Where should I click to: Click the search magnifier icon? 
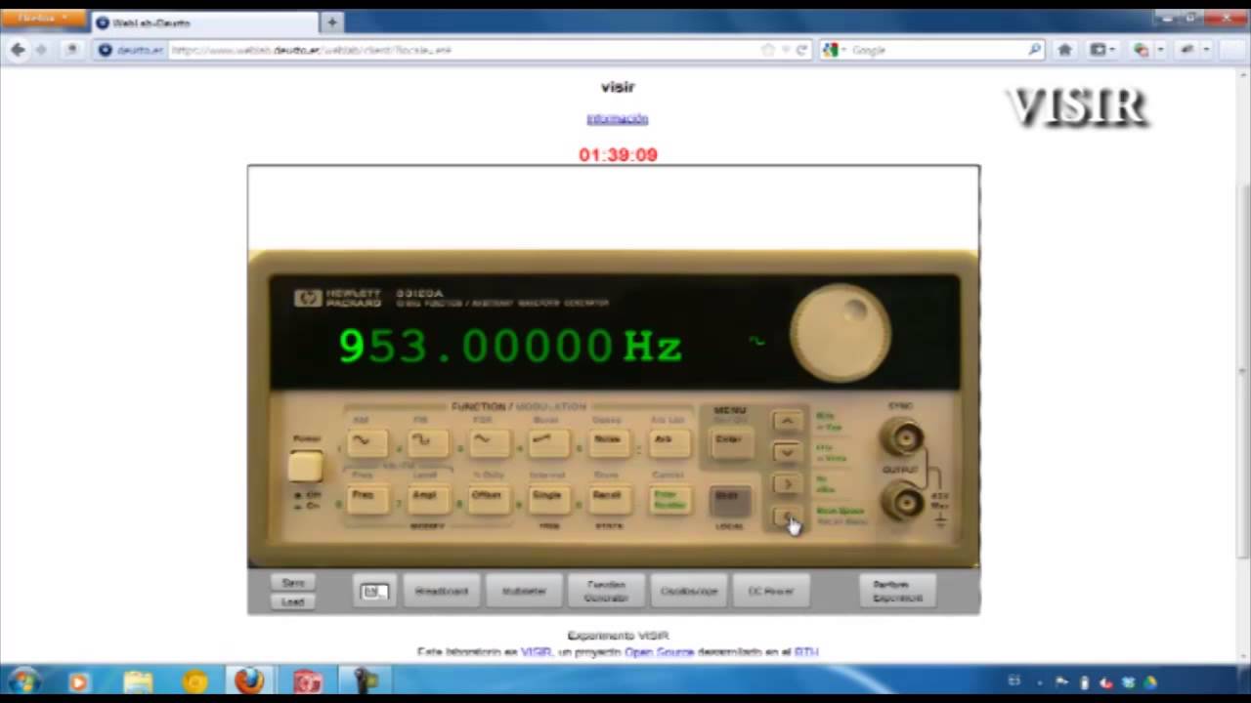(x=1035, y=50)
